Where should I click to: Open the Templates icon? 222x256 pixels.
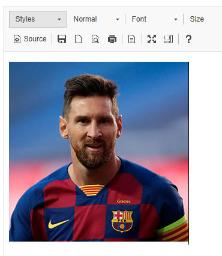click(131, 39)
